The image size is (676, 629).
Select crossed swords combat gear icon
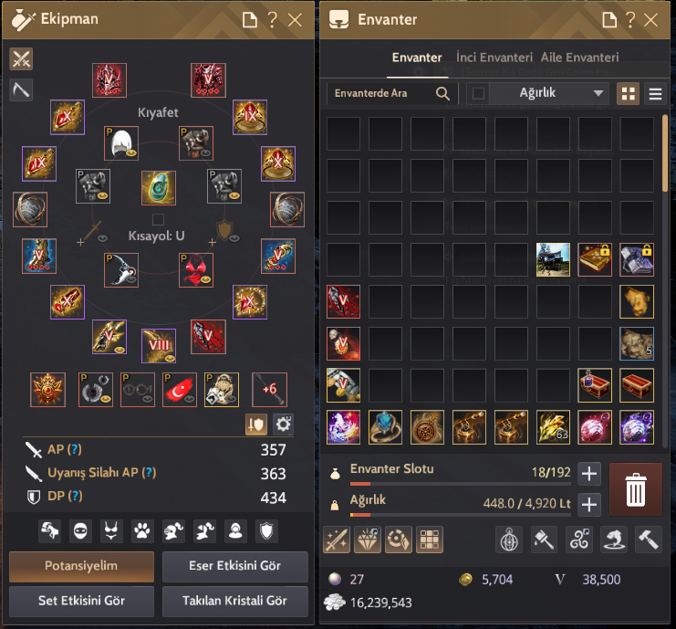click(21, 58)
